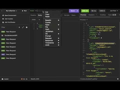Switch to the Tests 0 / 0 tab

click(112, 15)
